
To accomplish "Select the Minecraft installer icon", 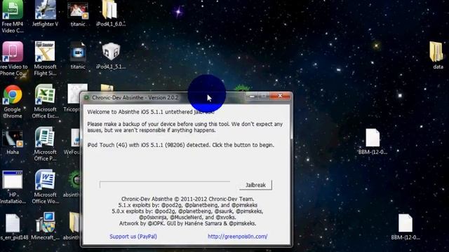I will (x=45, y=223).
